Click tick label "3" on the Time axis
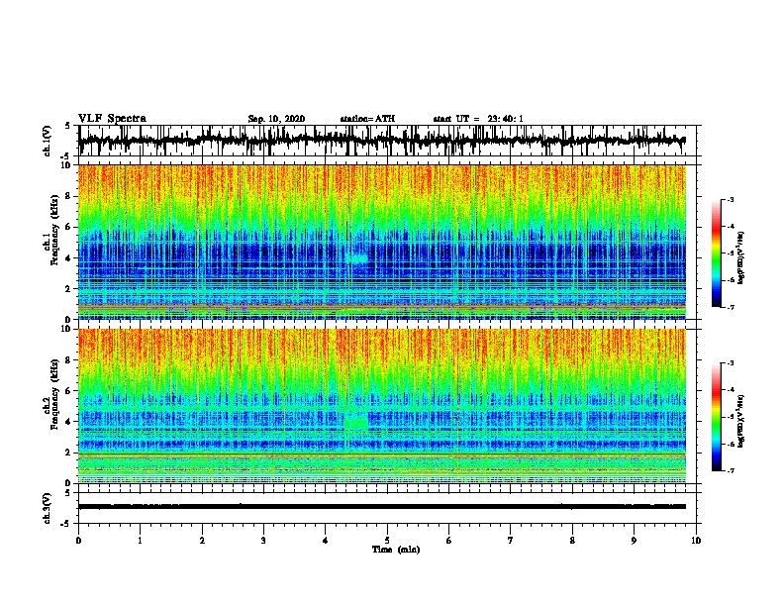Image resolution: width=784 pixels, height=606 pixels. [x=263, y=541]
